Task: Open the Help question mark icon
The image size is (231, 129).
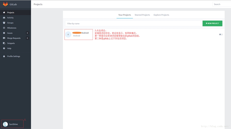Action: point(4,48)
